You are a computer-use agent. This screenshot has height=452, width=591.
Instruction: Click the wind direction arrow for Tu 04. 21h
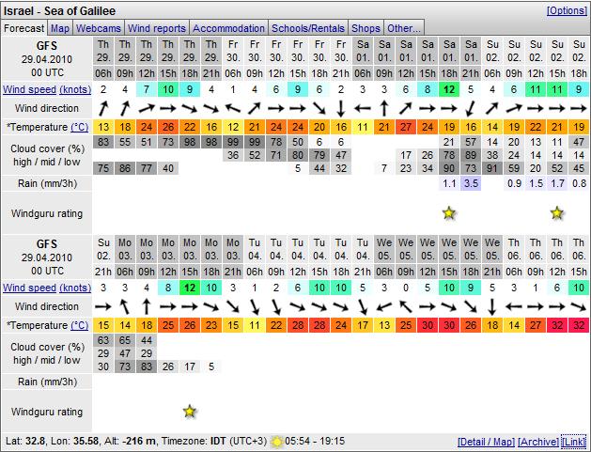click(363, 307)
